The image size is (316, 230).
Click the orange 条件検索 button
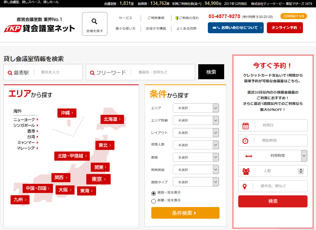(x=185, y=213)
